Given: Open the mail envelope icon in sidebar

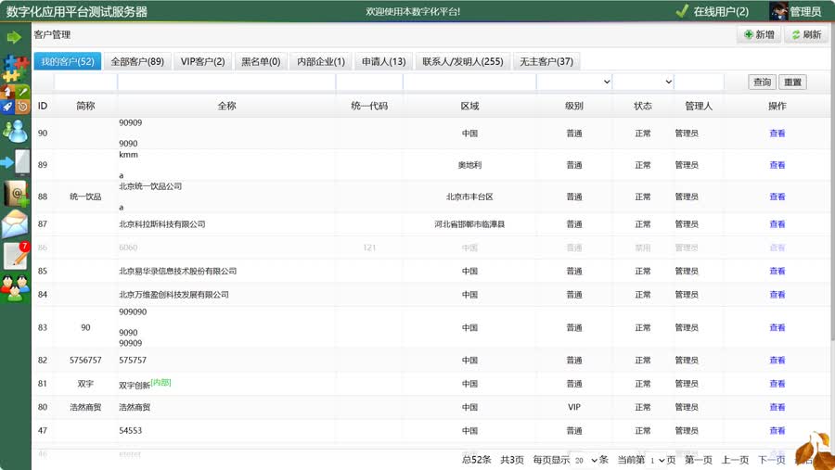Looking at the screenshot, I should (x=15, y=224).
